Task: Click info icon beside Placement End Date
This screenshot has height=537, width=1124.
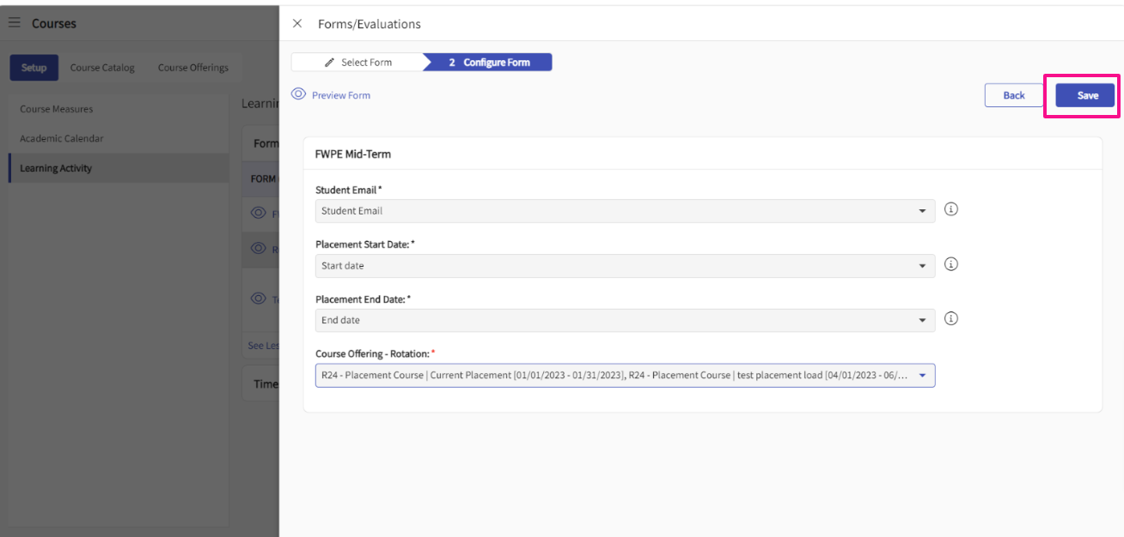Action: pyautogui.click(x=951, y=319)
